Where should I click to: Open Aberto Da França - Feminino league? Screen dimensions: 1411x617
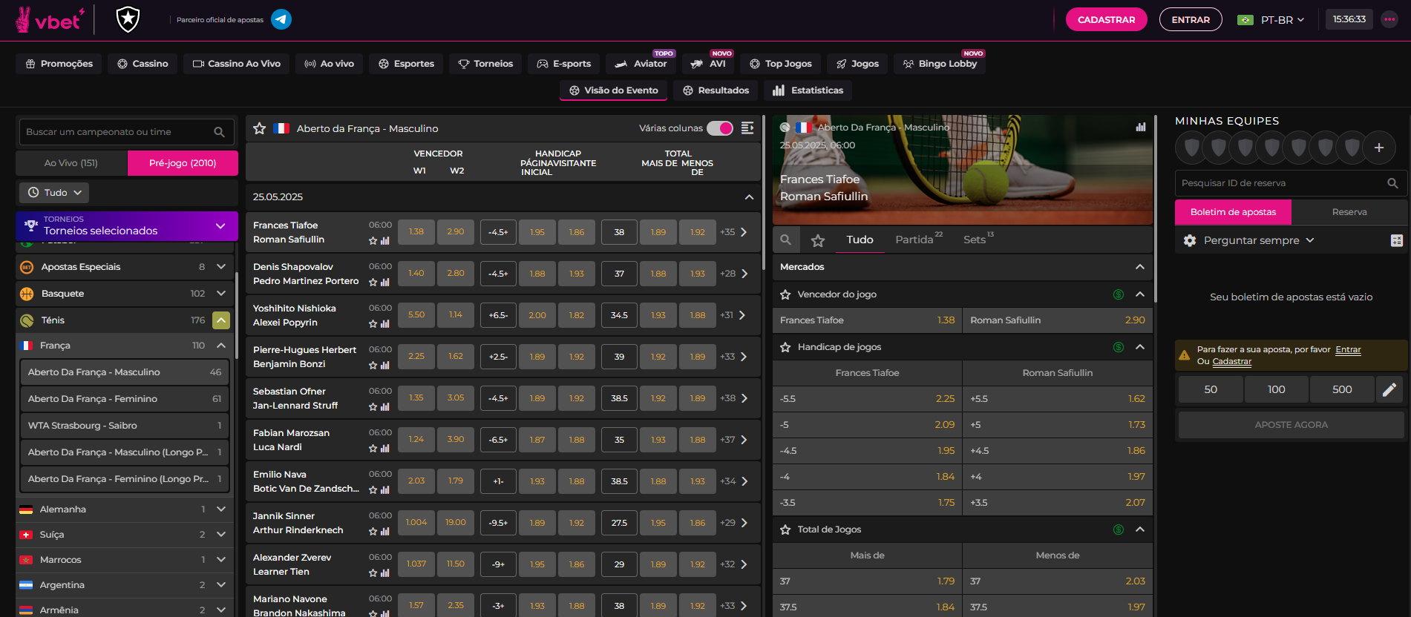pos(125,399)
